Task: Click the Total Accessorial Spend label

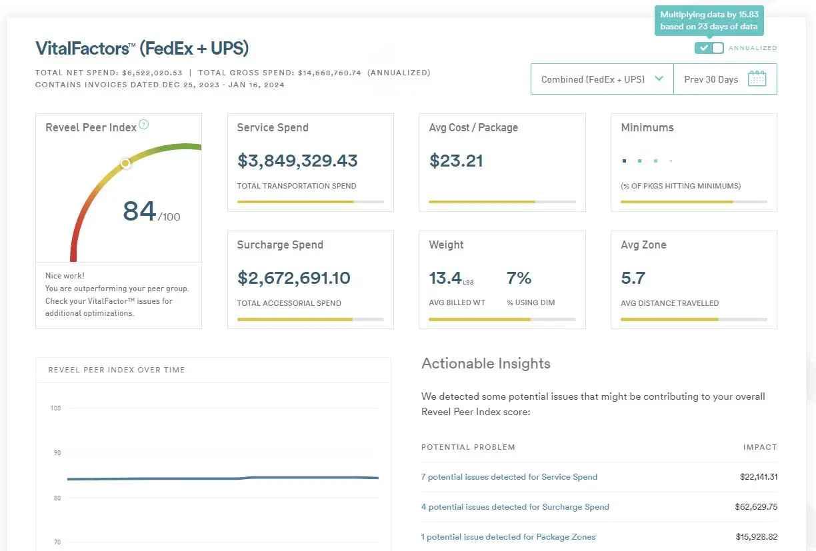Action: 289,303
